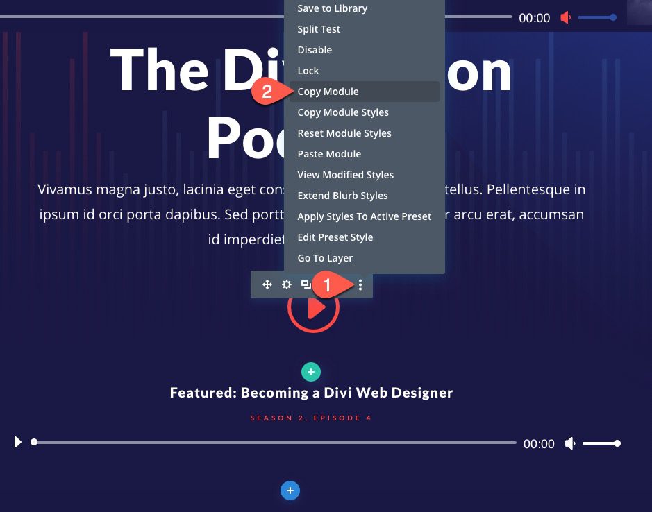Select the Move Module crosshair icon
652x512 pixels.
tap(267, 284)
